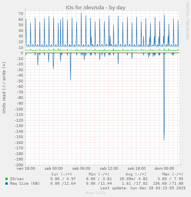Click the 'Avg (-/+)' column header
Viewport: 191px width, 197px height.
tap(136, 174)
